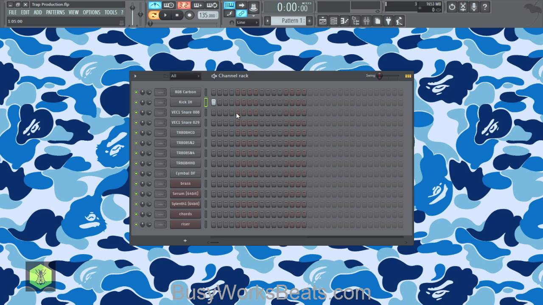Select the Serum [64bit] channel button

185,194
